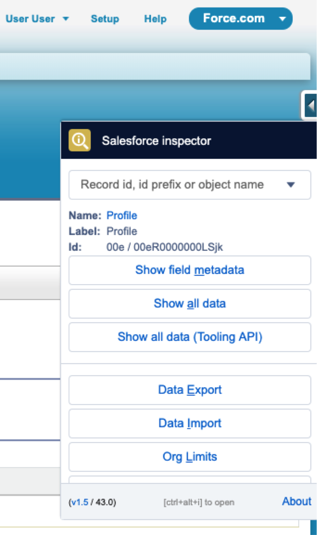317x535 pixels.
Task: Click Show all data (Tooling API) button
Action: pyautogui.click(x=190, y=337)
